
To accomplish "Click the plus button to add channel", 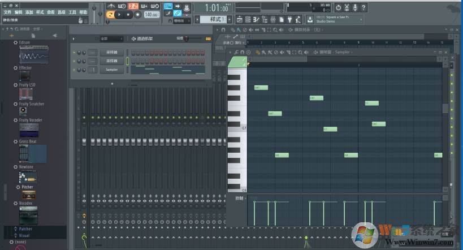I will [112, 83].
